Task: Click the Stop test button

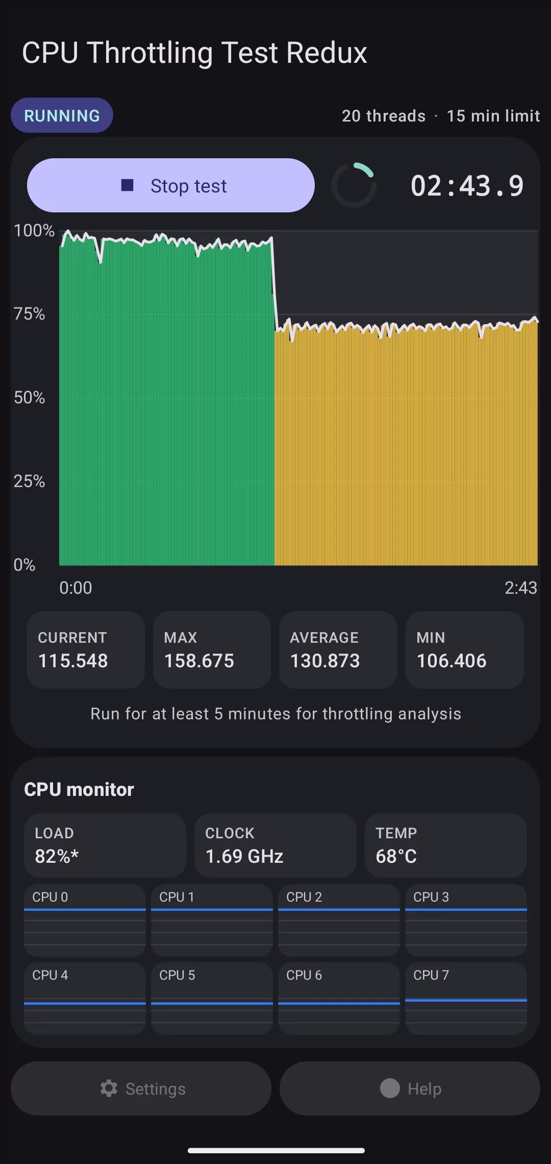Action: 170,185
